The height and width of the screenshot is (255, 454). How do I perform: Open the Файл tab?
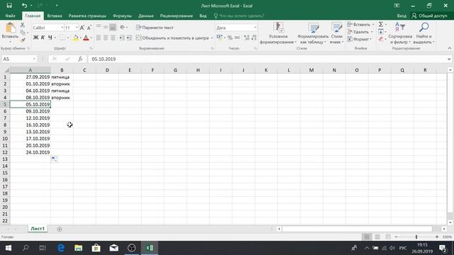[x=10, y=16]
